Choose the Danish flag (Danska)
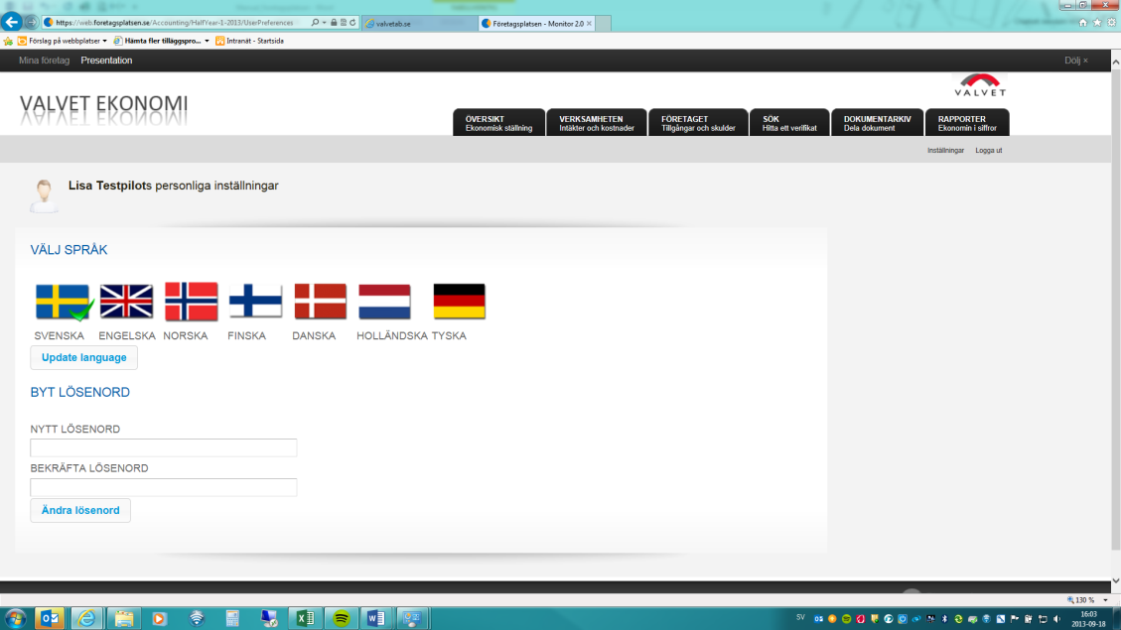 321,302
